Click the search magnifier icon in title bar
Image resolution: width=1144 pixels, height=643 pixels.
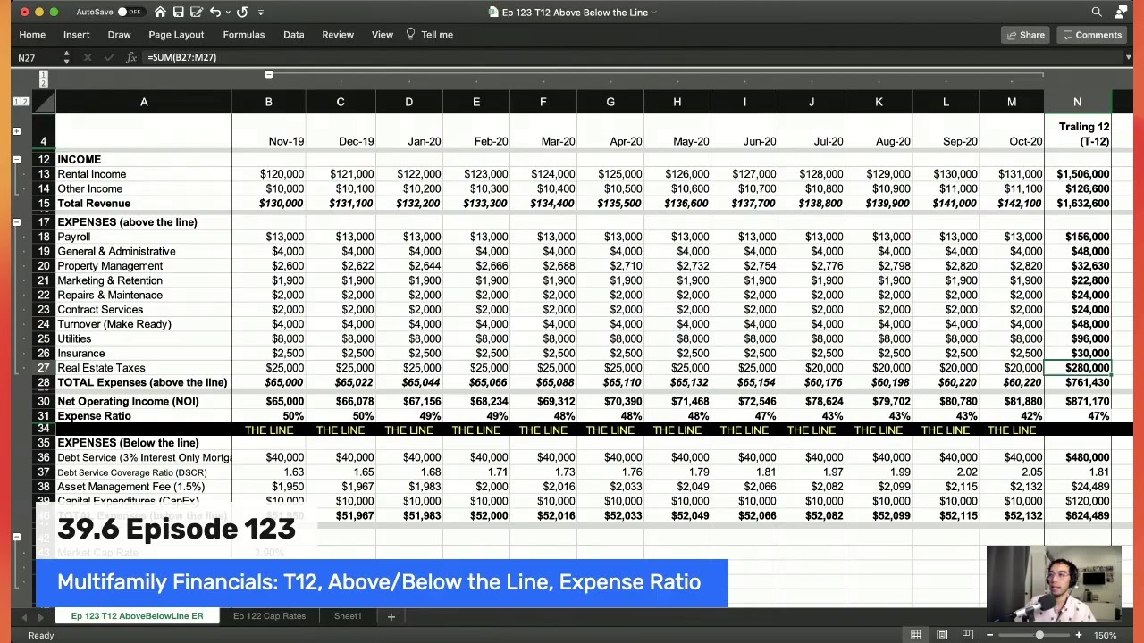click(1097, 12)
